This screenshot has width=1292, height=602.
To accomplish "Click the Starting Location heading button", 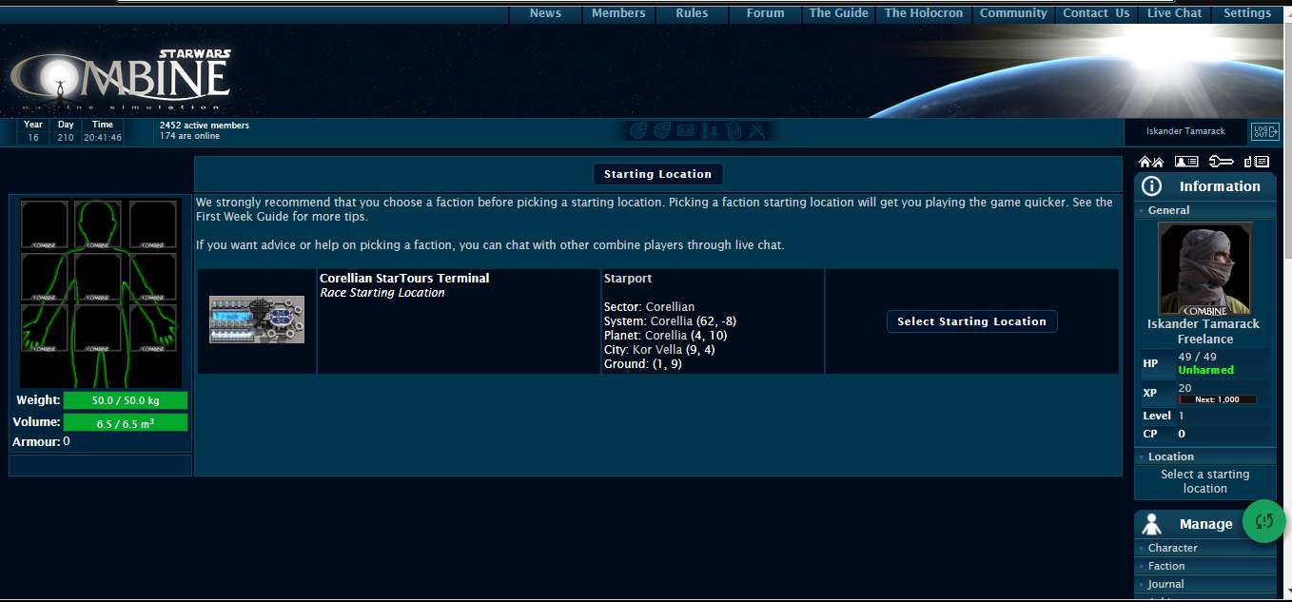I will 657,174.
